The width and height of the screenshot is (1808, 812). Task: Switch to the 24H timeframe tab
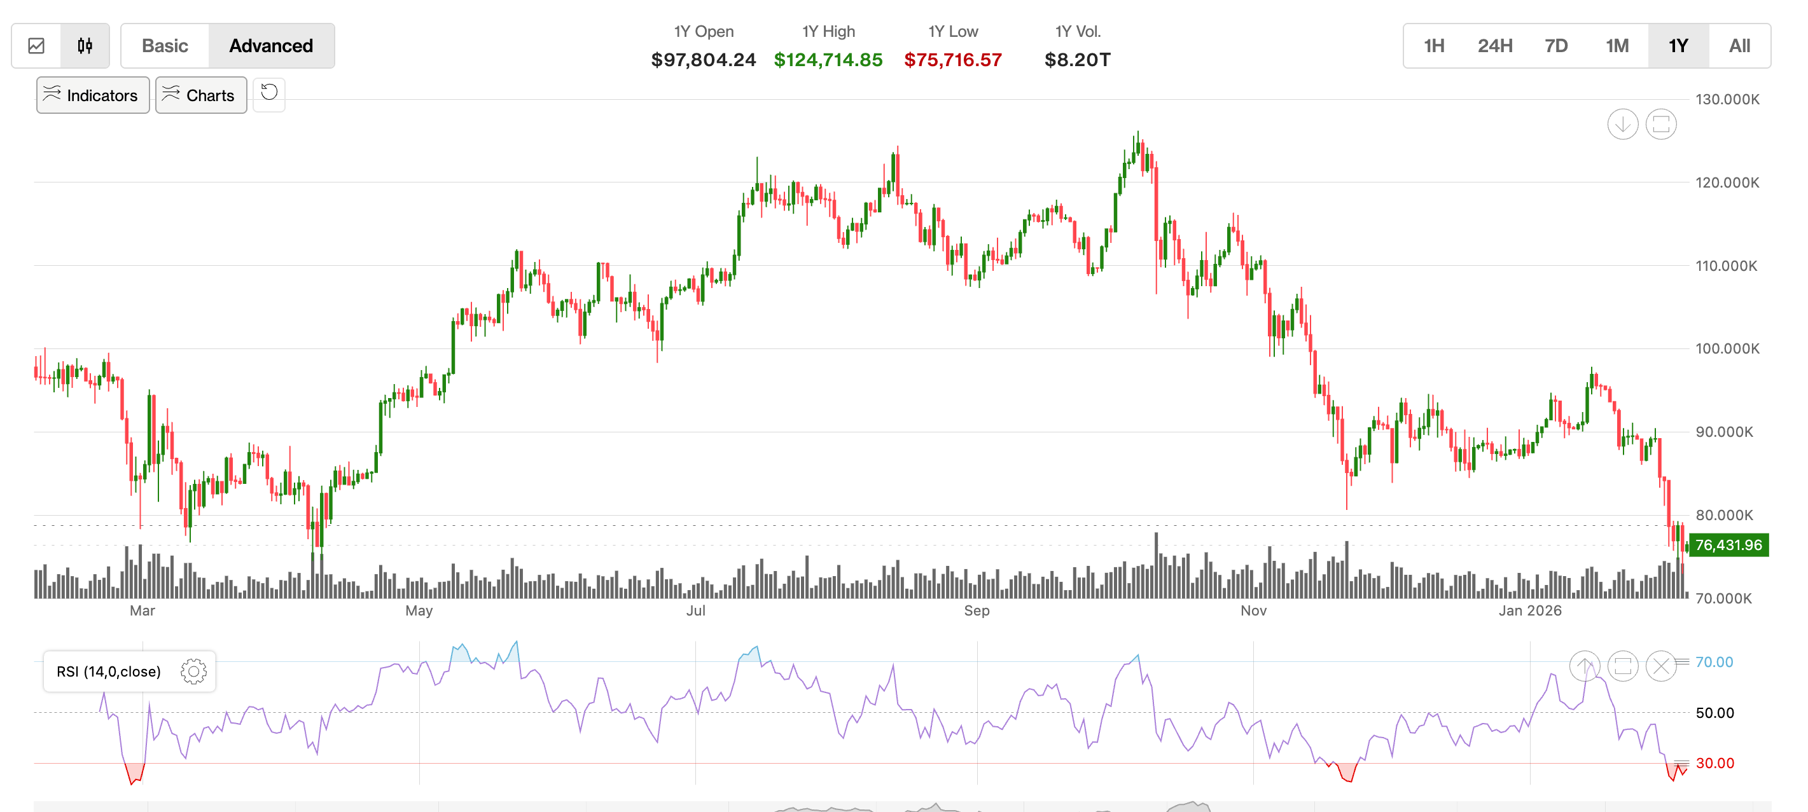pos(1495,46)
